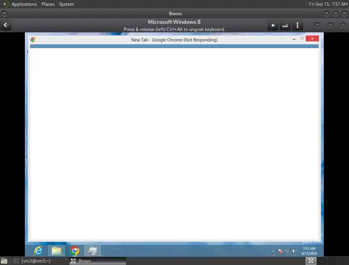Image resolution: width=349 pixels, height=265 pixels.
Task: Click the Boxes fullscreen toggle button
Action: coord(273,25)
